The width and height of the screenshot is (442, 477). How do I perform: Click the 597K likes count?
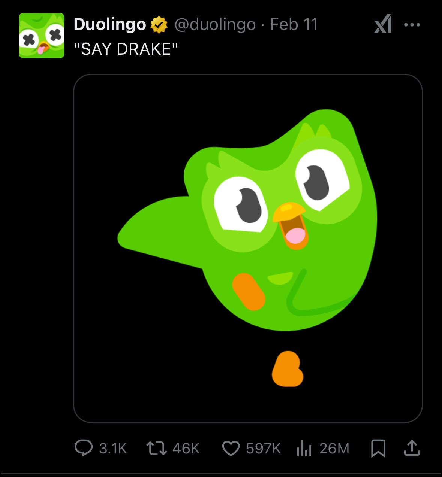pos(263,448)
